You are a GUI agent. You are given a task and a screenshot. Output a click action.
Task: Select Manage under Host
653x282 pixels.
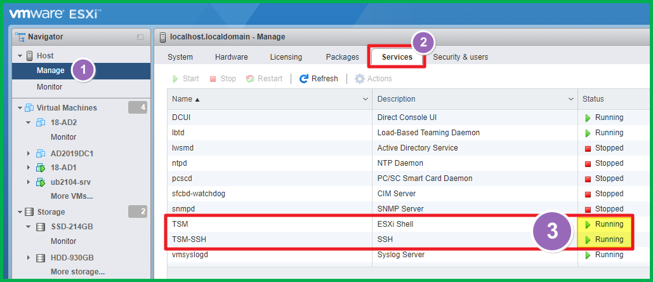81,70
